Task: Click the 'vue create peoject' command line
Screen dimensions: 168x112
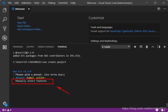Action: click(39, 62)
